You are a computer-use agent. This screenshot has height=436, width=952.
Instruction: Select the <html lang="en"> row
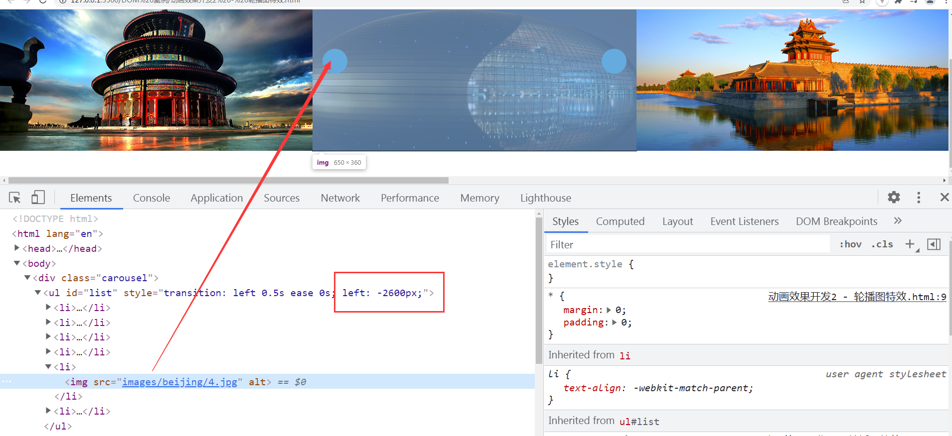(x=57, y=233)
